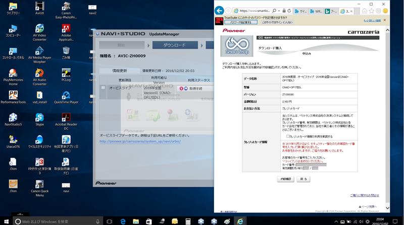
Task: Open Microsoft Edge from the taskbar
Action: point(123,221)
